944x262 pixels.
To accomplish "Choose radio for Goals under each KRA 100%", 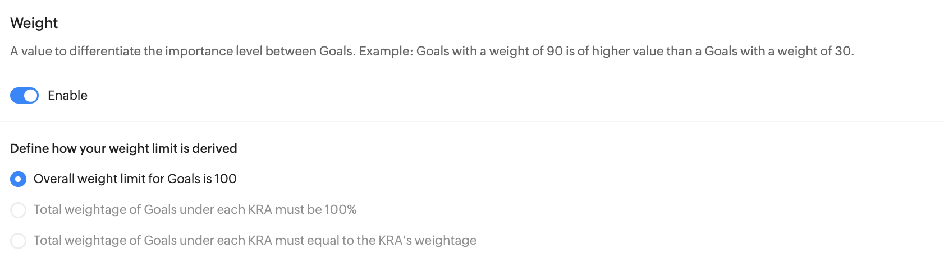I will pos(19,210).
